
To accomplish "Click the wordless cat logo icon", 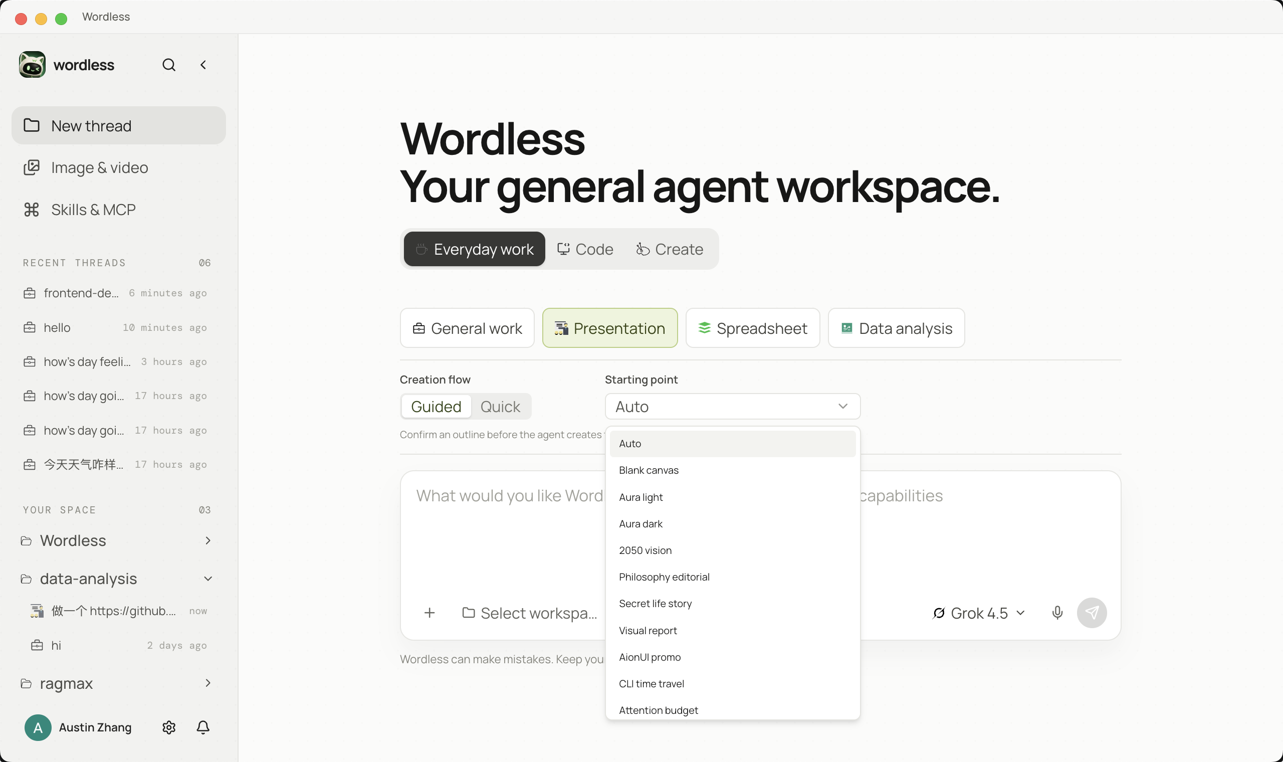I will point(33,65).
